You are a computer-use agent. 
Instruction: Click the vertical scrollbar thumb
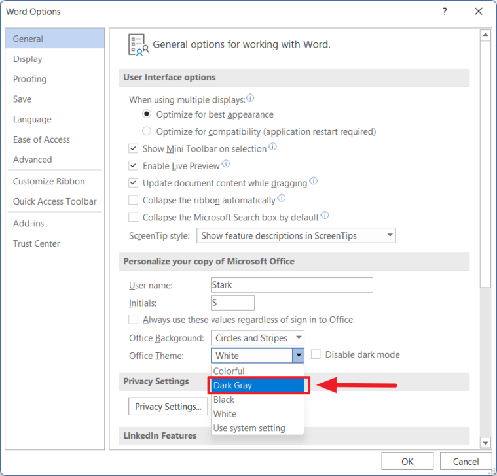(x=485, y=164)
